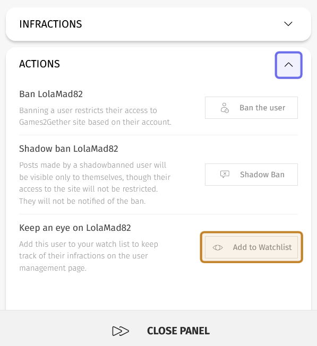This screenshot has height=346, width=317.
Task: Click the eye icon in Add to Watchlist
Action: [218, 248]
